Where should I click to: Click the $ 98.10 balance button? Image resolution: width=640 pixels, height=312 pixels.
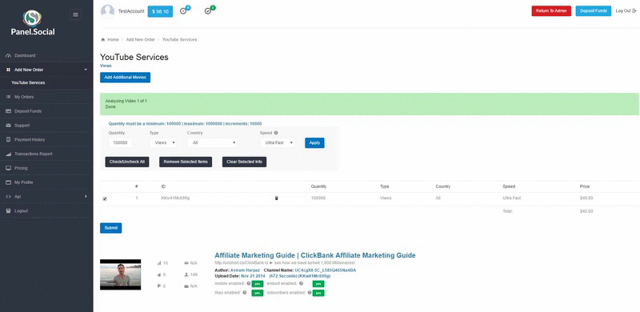tap(160, 11)
